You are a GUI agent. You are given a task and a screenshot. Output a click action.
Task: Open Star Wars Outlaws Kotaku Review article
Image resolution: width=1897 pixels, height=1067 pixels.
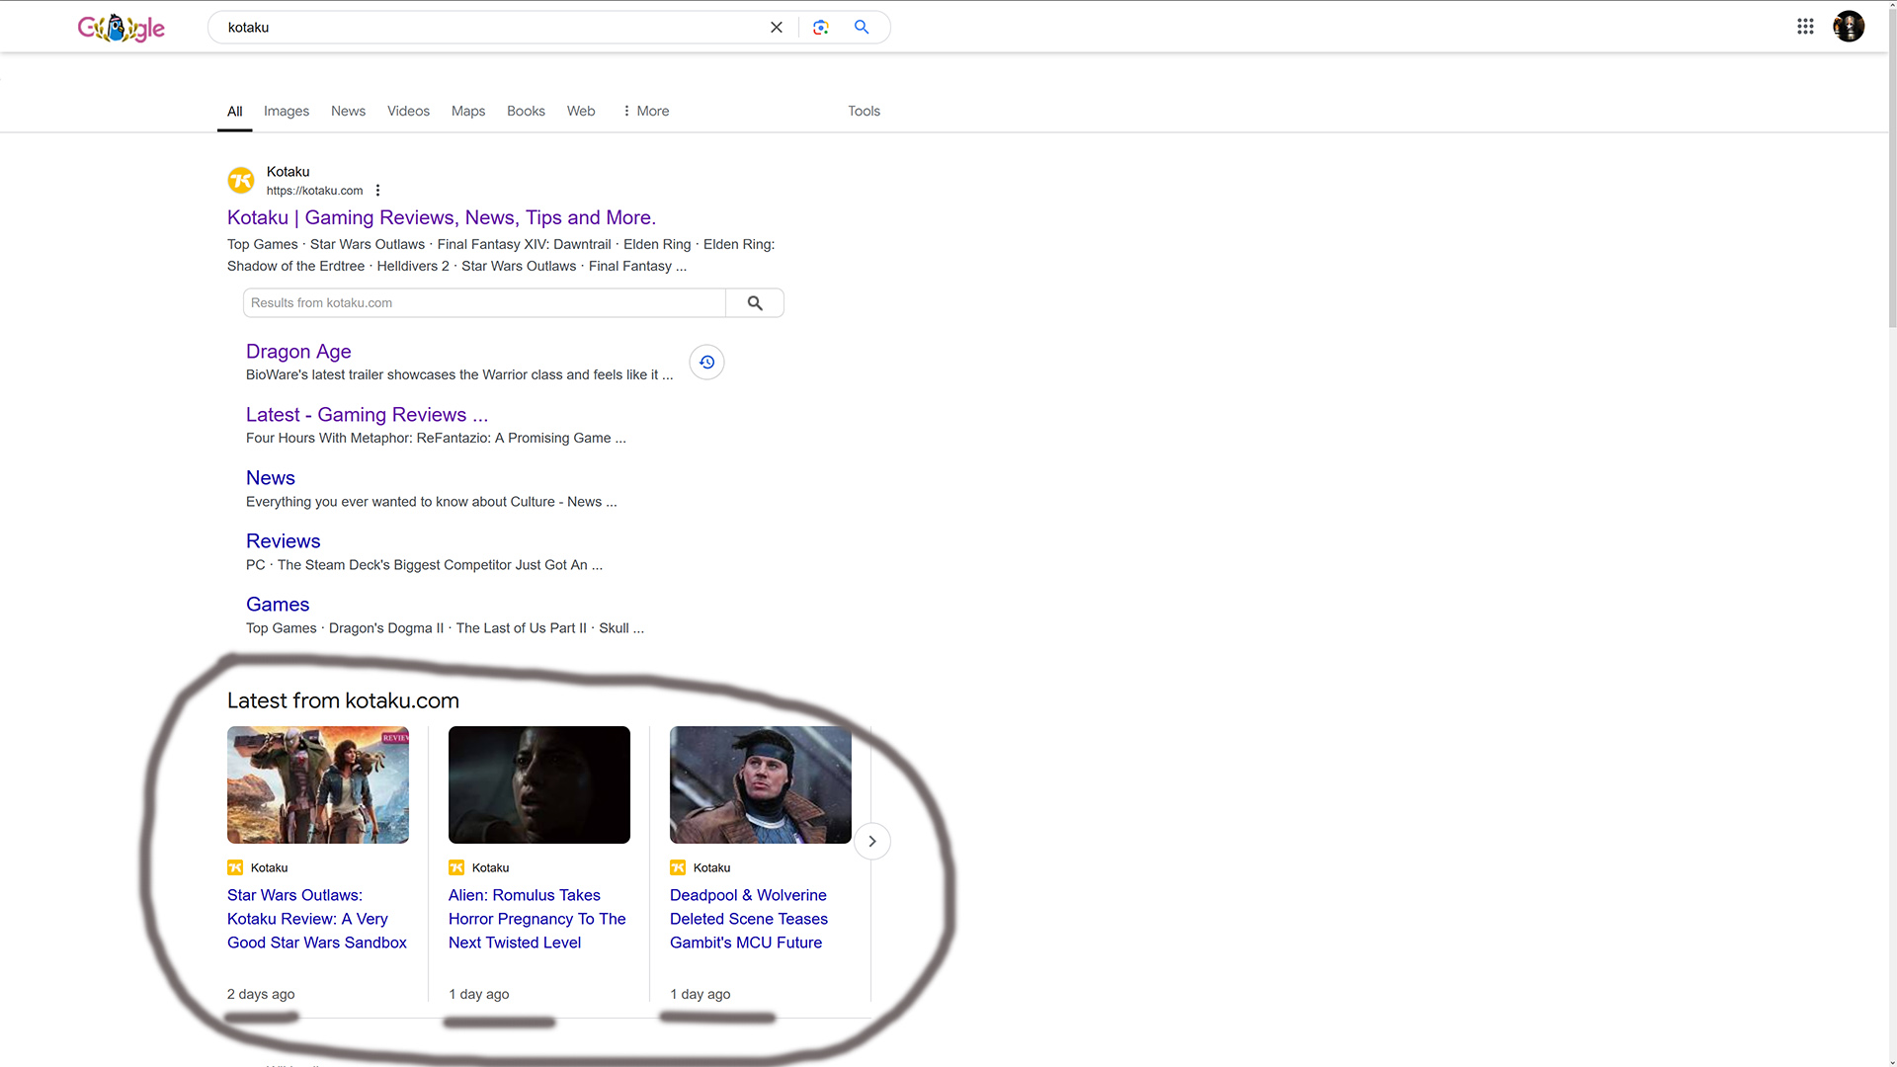tap(317, 919)
